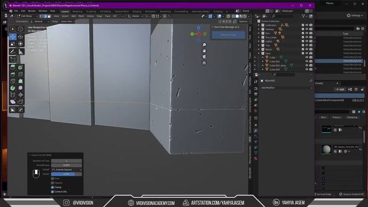Open the Global transform orientation dropdown
The height and width of the screenshot is (207, 368).
click(136, 16)
